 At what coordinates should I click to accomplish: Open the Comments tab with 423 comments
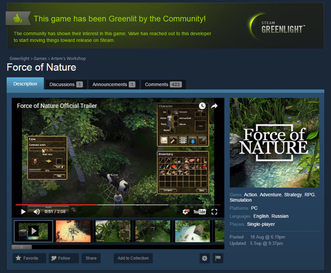pyautogui.click(x=164, y=85)
